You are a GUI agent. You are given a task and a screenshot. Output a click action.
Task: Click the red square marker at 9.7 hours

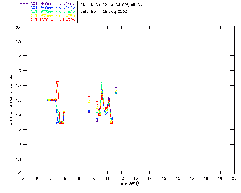(89, 98)
